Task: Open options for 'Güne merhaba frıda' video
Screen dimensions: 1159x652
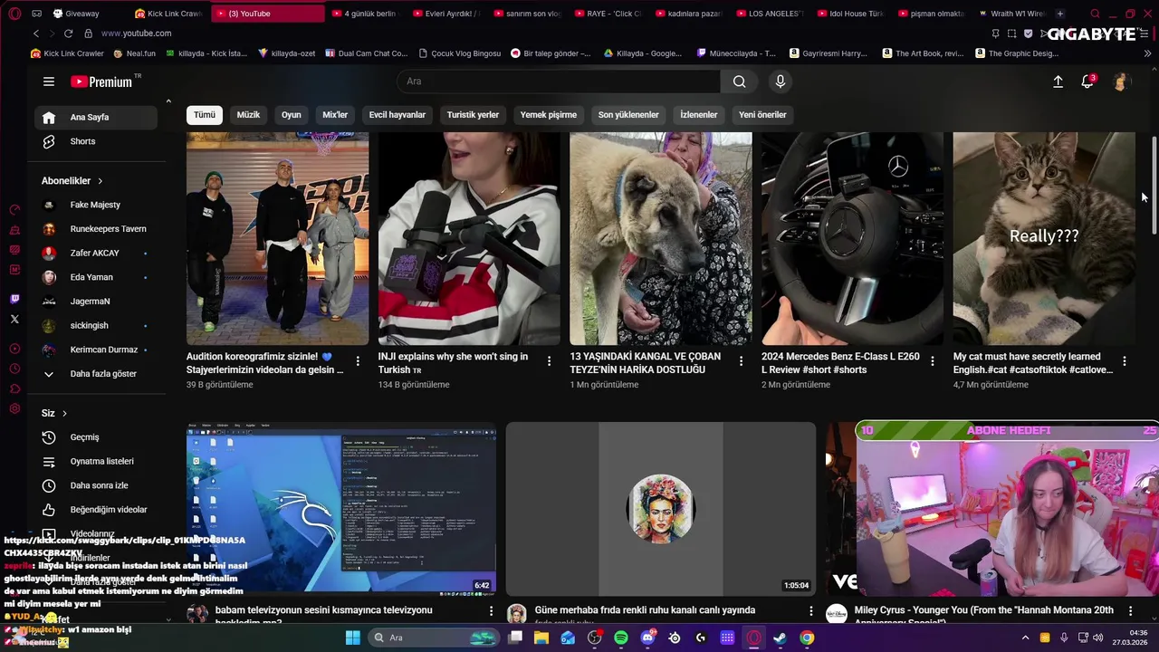Action: click(811, 611)
